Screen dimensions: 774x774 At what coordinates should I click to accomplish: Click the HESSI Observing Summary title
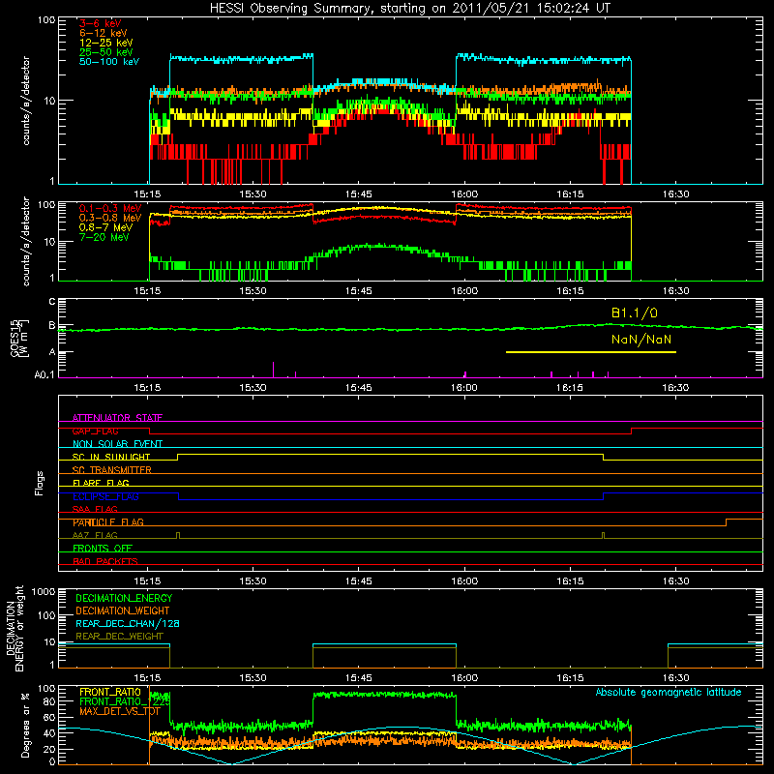coord(409,8)
